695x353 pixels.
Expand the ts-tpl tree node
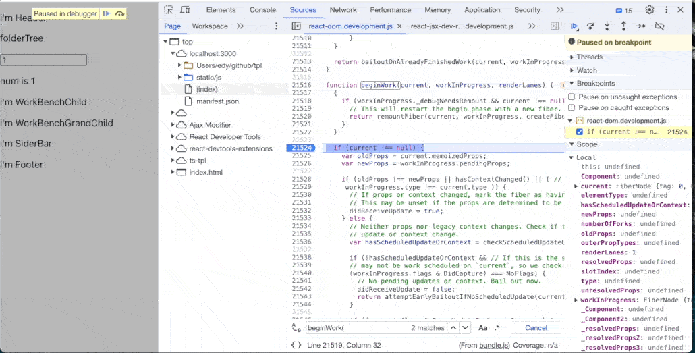[x=173, y=161]
